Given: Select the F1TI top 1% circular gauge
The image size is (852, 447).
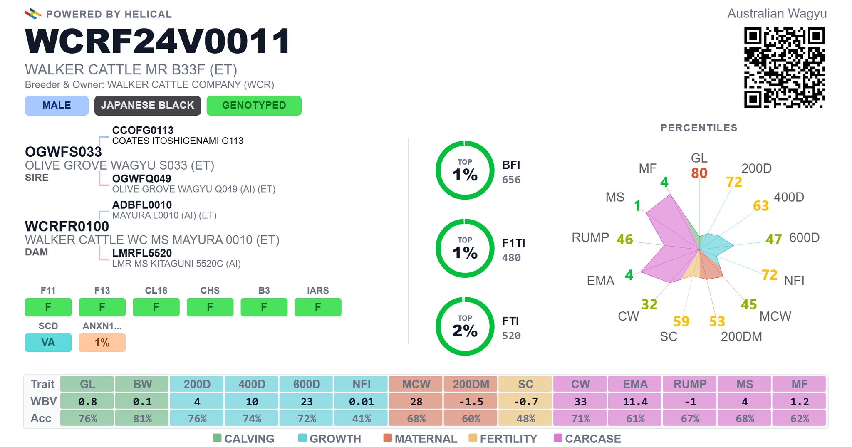Looking at the screenshot, I should point(465,248).
